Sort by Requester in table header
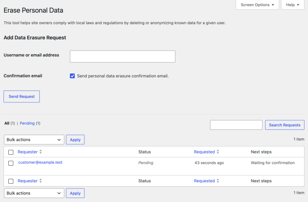The image size is (308, 202). [28, 152]
